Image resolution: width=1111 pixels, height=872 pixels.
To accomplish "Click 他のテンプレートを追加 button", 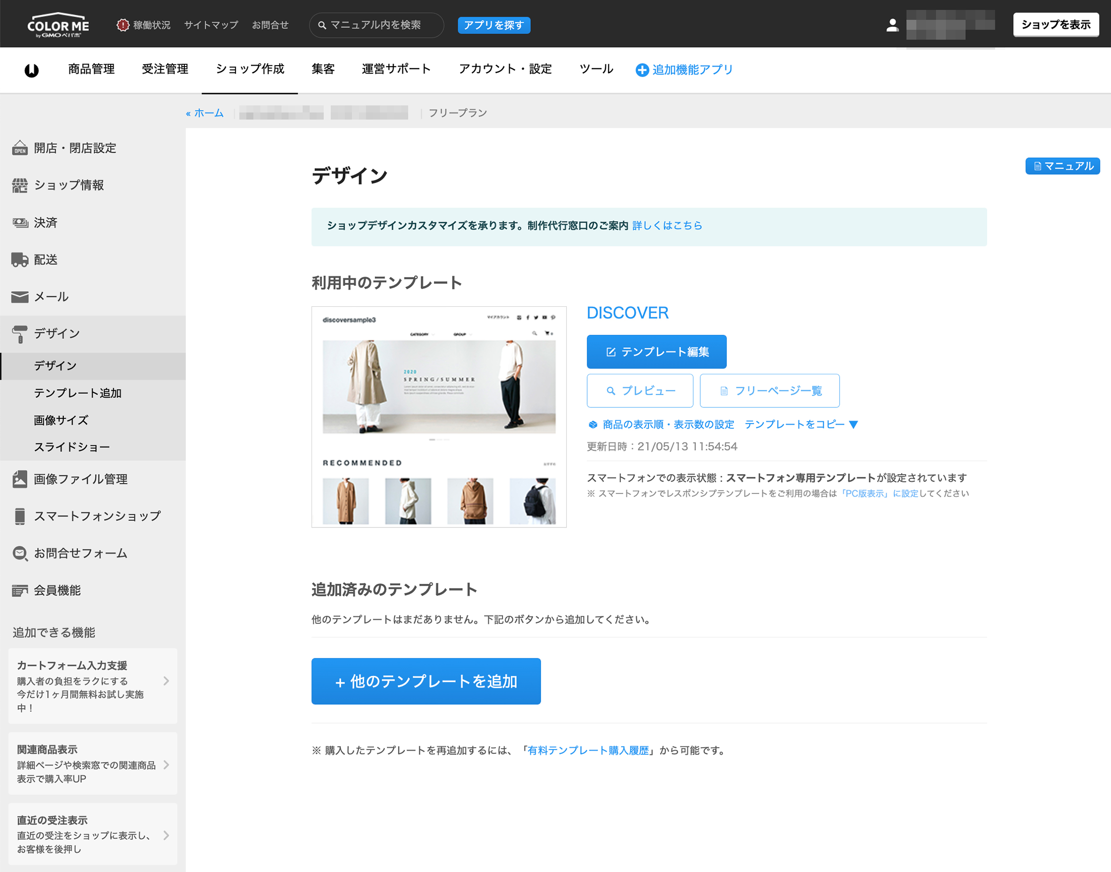I will click(x=426, y=681).
